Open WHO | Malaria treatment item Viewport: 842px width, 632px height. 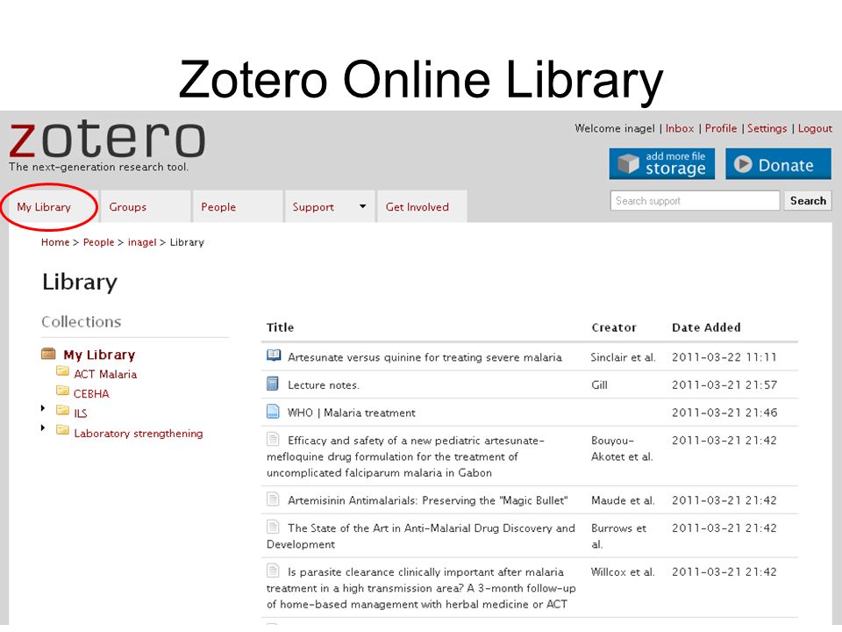352,413
